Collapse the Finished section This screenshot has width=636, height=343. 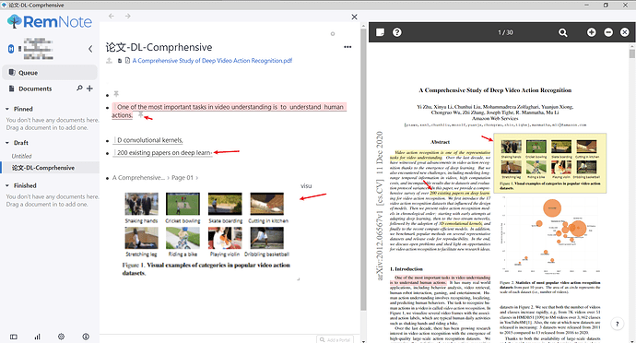pyautogui.click(x=6, y=185)
